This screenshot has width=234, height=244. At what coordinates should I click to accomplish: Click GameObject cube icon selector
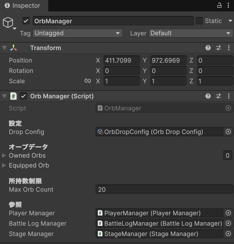tap(9, 23)
